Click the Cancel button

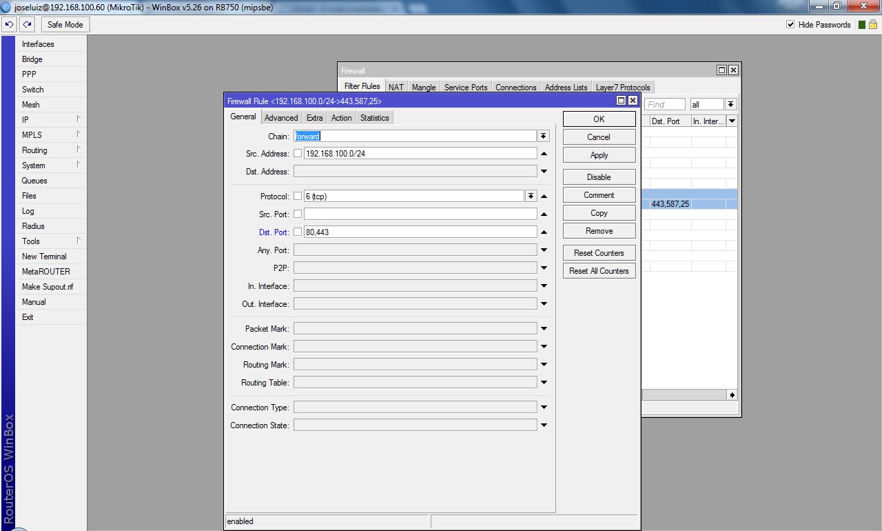point(599,137)
